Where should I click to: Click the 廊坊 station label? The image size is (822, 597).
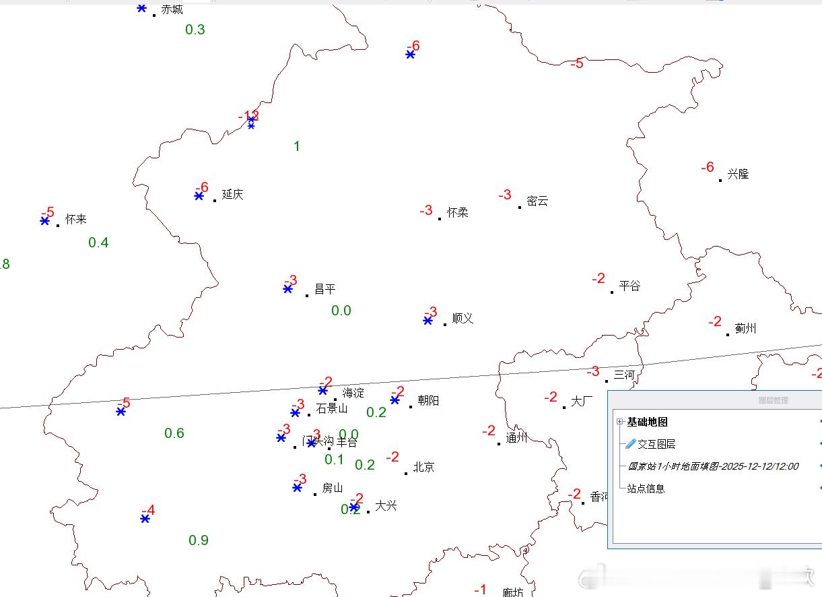513,592
